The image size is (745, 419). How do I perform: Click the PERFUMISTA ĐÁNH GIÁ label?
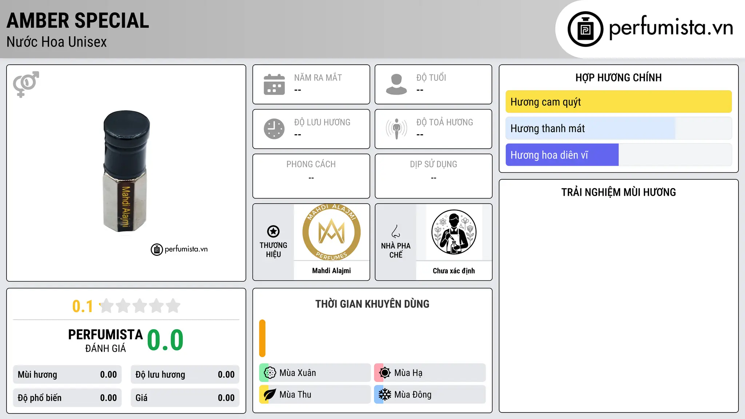(105, 340)
